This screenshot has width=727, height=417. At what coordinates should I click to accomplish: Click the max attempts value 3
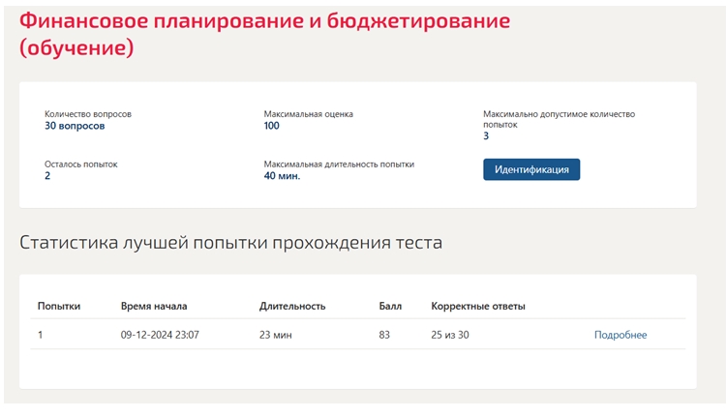pyautogui.click(x=486, y=135)
